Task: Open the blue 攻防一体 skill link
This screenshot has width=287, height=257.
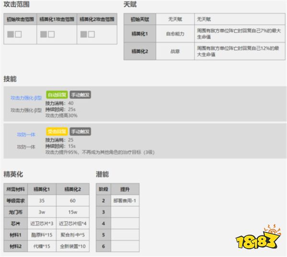Action: pyautogui.click(x=26, y=135)
